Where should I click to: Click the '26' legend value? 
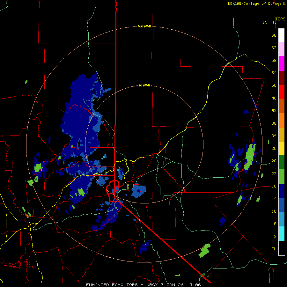pos(274,161)
